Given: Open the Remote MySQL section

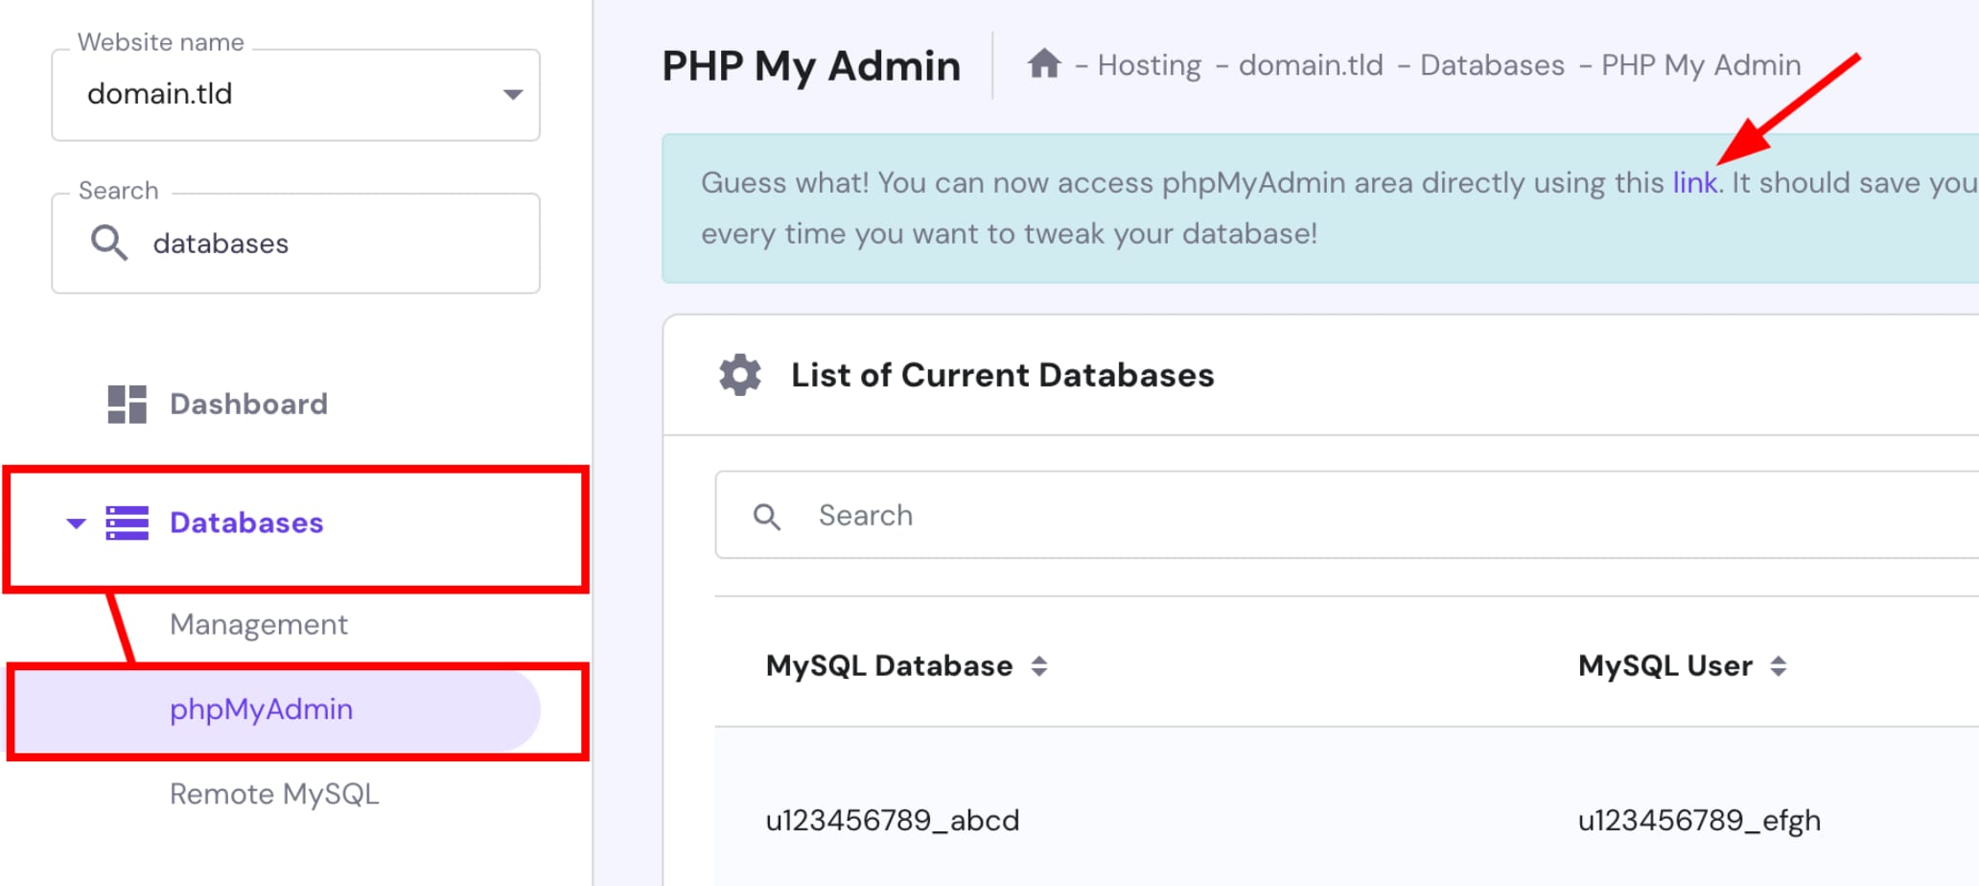Looking at the screenshot, I should (x=274, y=793).
